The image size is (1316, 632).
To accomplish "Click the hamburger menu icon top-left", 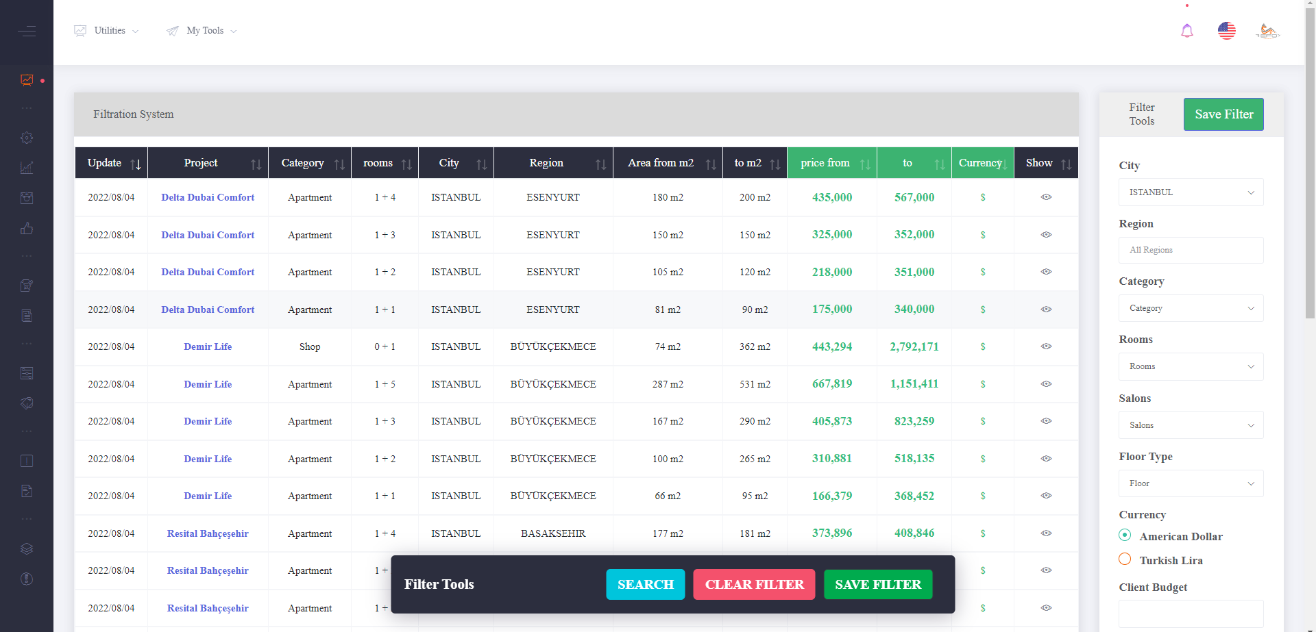I will click(27, 31).
